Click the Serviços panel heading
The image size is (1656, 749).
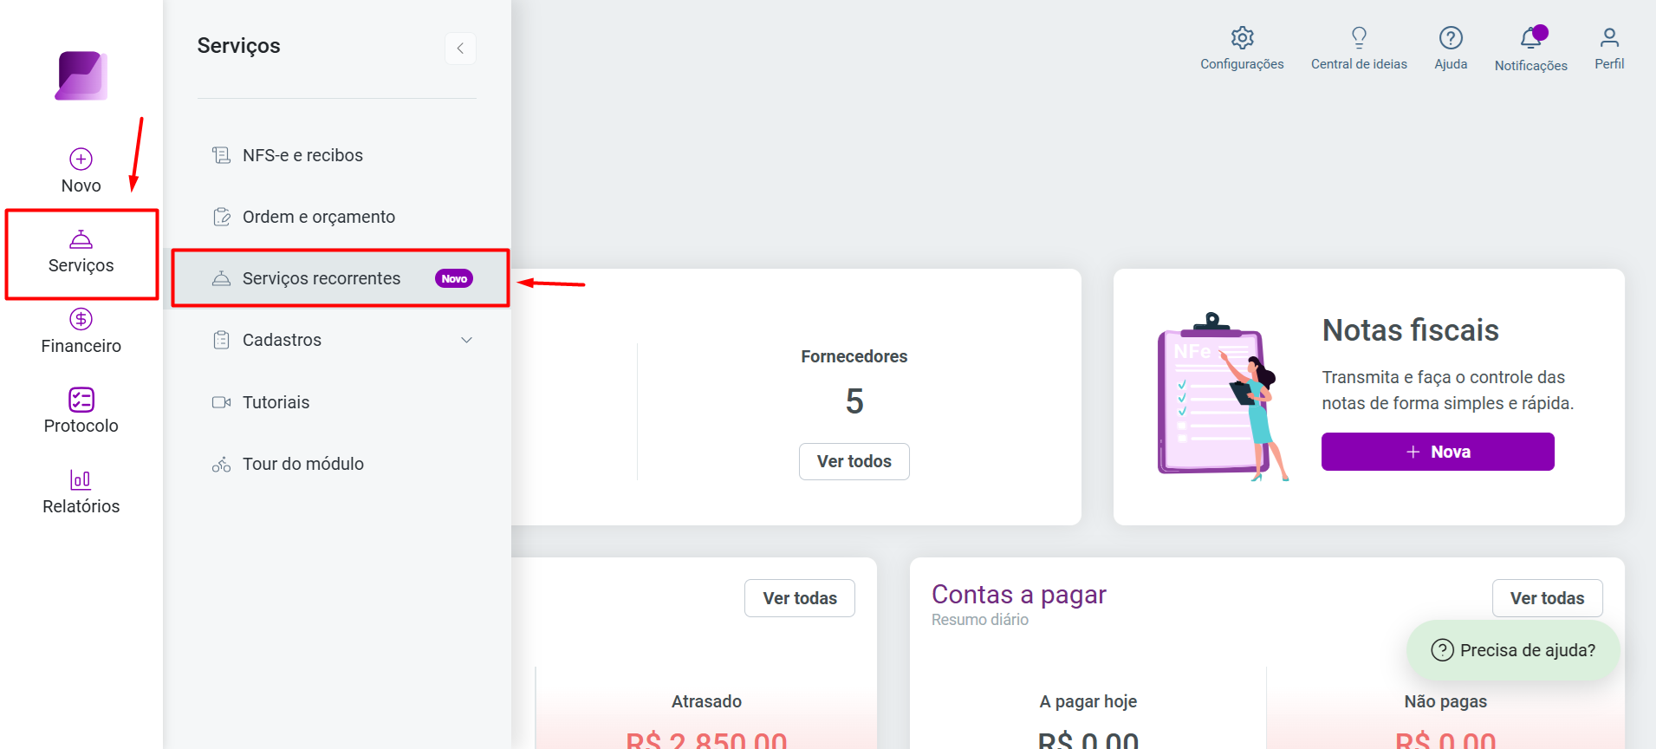click(239, 46)
